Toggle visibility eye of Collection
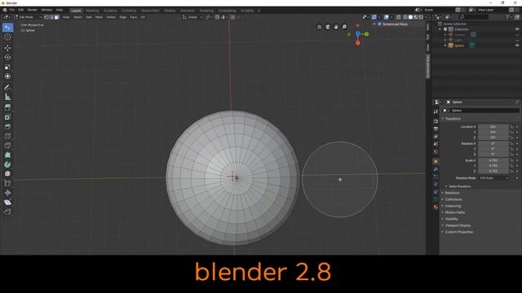The height and width of the screenshot is (293, 522). [x=517, y=29]
